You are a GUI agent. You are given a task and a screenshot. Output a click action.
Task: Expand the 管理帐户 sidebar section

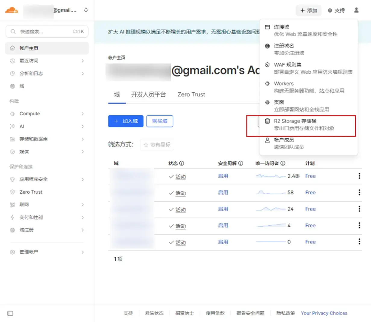pyautogui.click(x=47, y=252)
